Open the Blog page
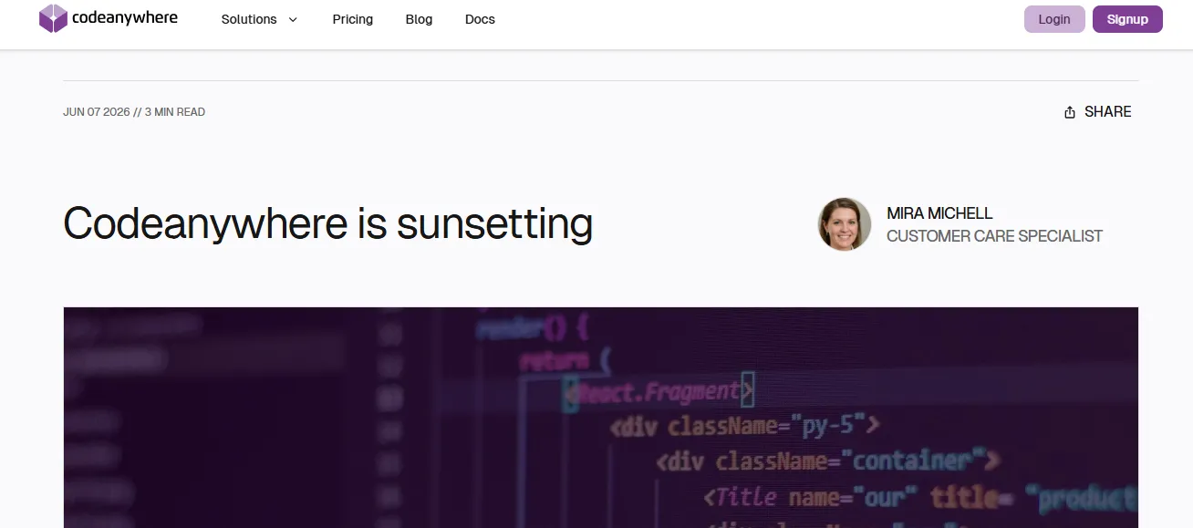This screenshot has height=528, width=1193. (420, 19)
